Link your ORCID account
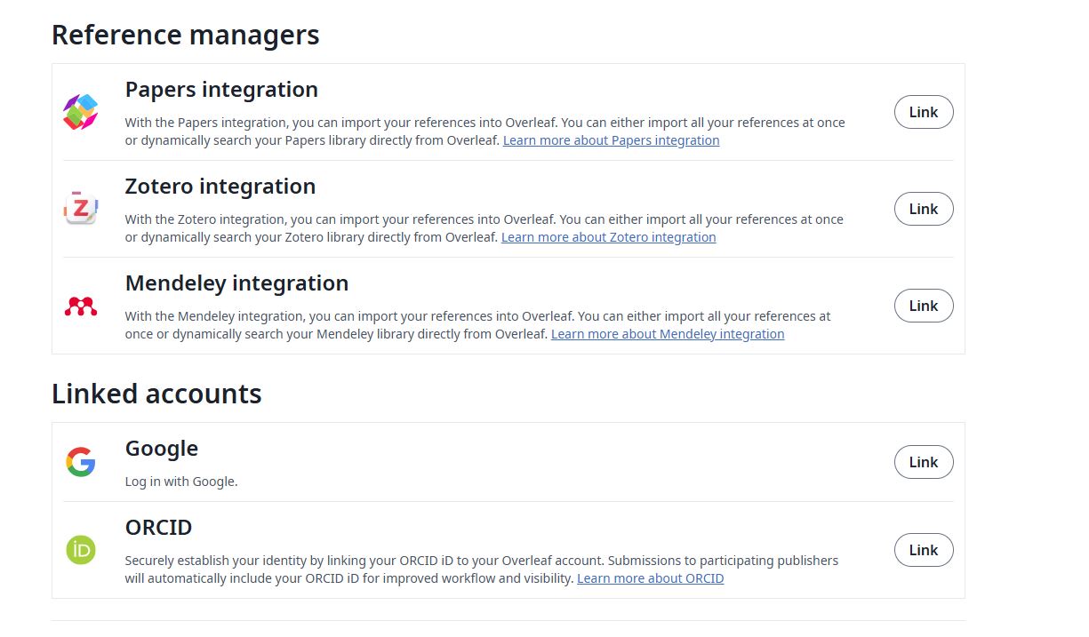The height and width of the screenshot is (637, 1089). point(923,550)
